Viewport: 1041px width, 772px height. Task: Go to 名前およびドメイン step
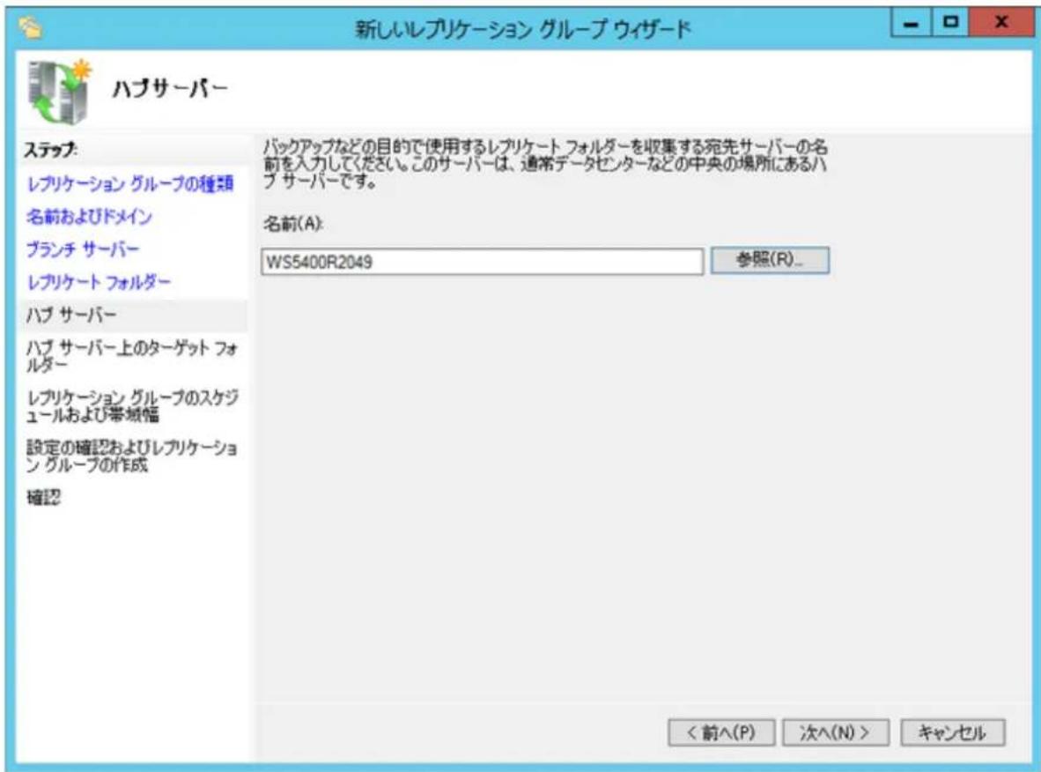[89, 217]
